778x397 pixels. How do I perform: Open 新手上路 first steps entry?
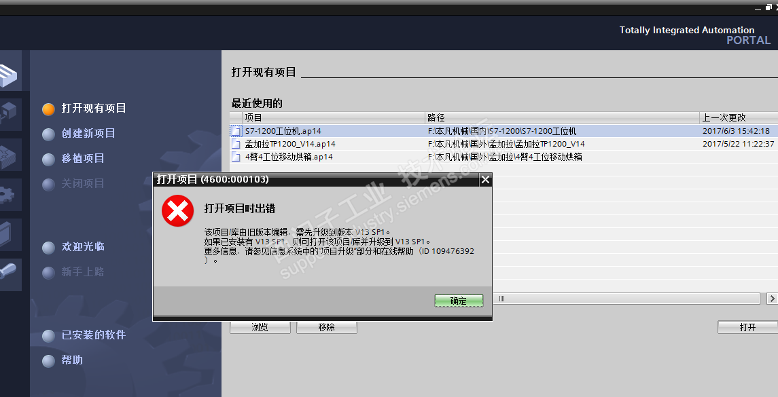(83, 271)
